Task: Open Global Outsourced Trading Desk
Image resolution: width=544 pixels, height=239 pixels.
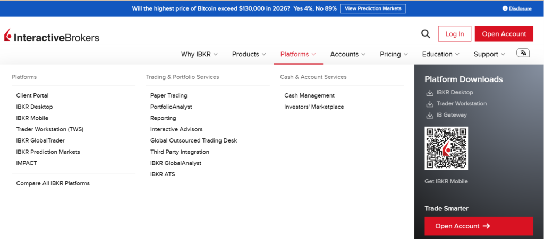Action: click(193, 140)
